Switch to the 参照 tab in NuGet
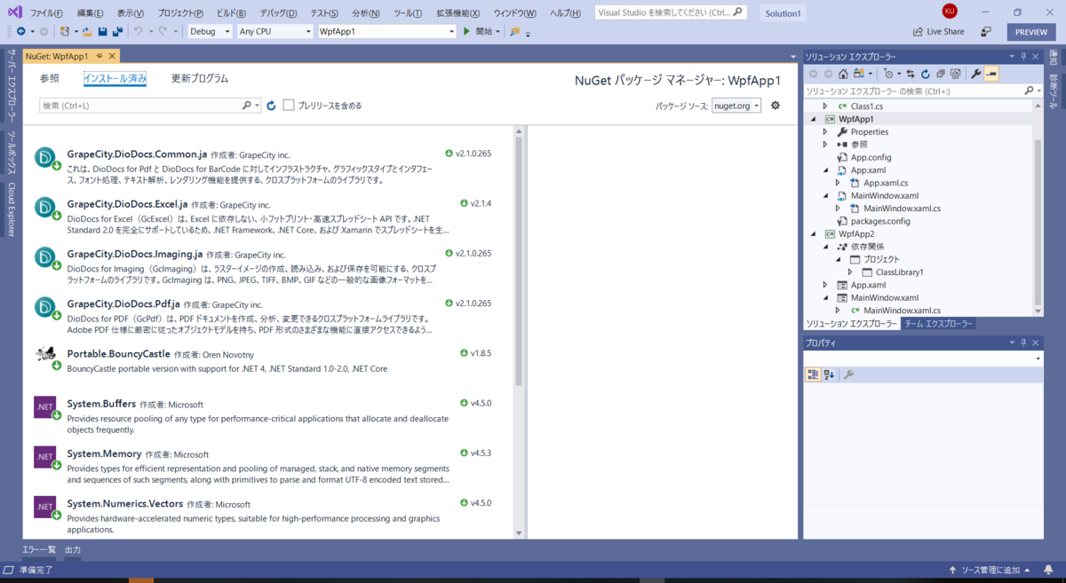Screen dimensions: 1066x583 50,78
